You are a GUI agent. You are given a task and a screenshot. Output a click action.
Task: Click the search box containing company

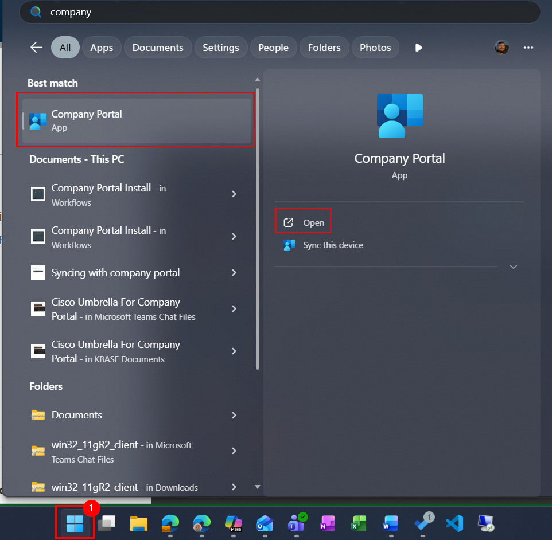[280, 12]
